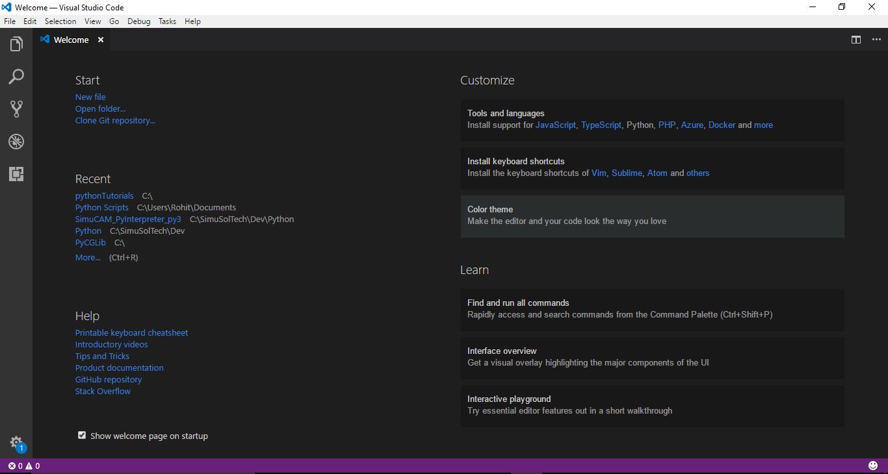Viewport: 888px width, 474px height.
Task: Open Product documentation link
Action: (119, 368)
